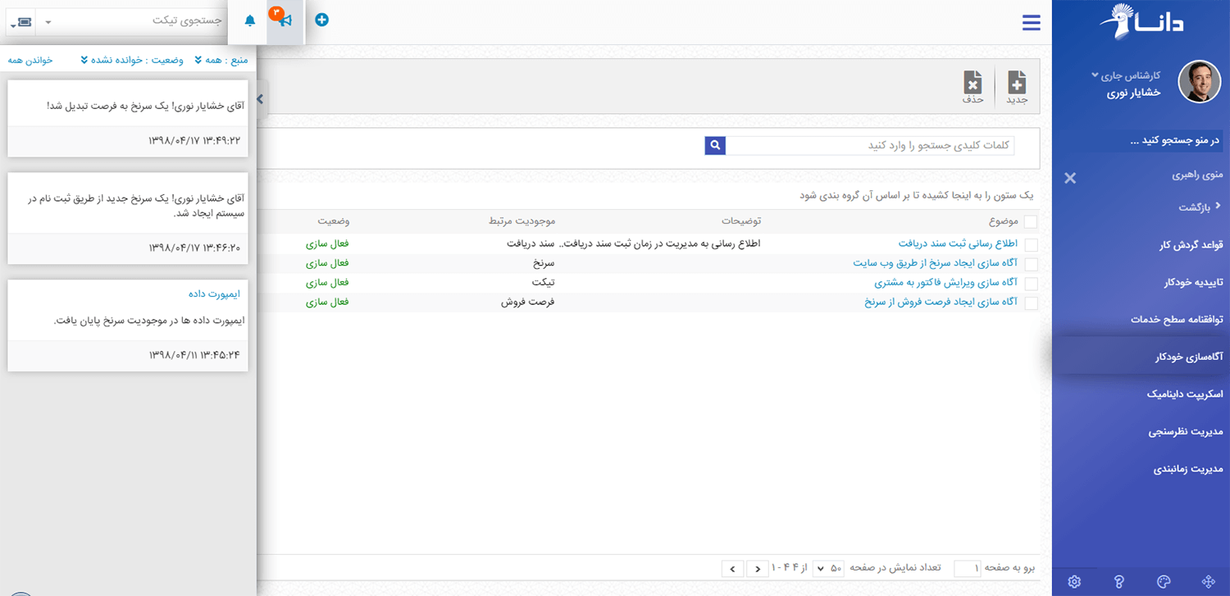Viewport: 1230px width, 596px height.
Task: Click the New (جدید) document icon
Action: 1017,85
